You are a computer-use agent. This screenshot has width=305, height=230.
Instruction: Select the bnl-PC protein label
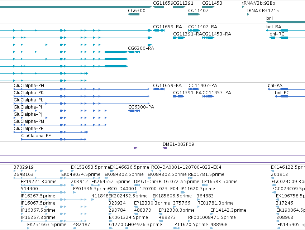click(282, 93)
